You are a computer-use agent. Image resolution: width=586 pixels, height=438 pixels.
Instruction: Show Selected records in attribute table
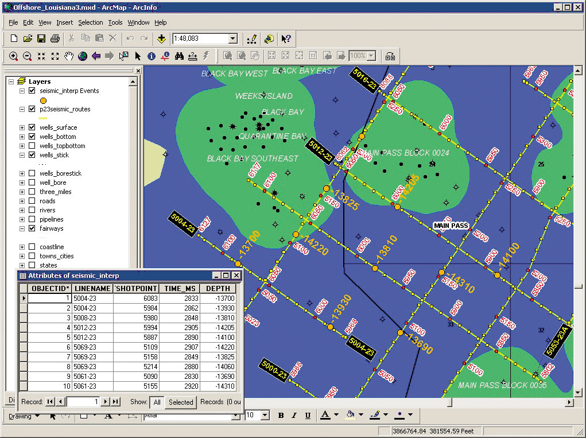tap(181, 402)
